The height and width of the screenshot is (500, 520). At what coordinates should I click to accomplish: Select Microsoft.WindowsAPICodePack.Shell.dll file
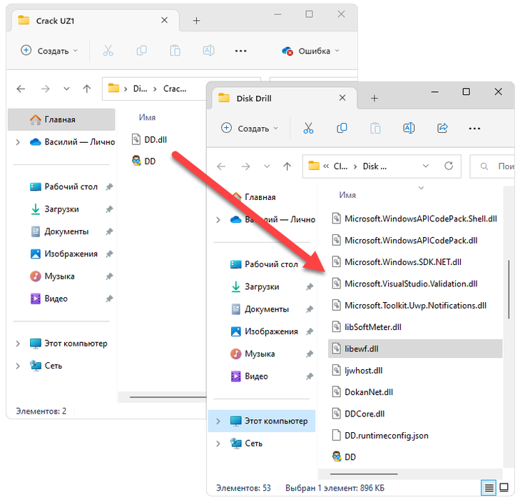click(414, 219)
